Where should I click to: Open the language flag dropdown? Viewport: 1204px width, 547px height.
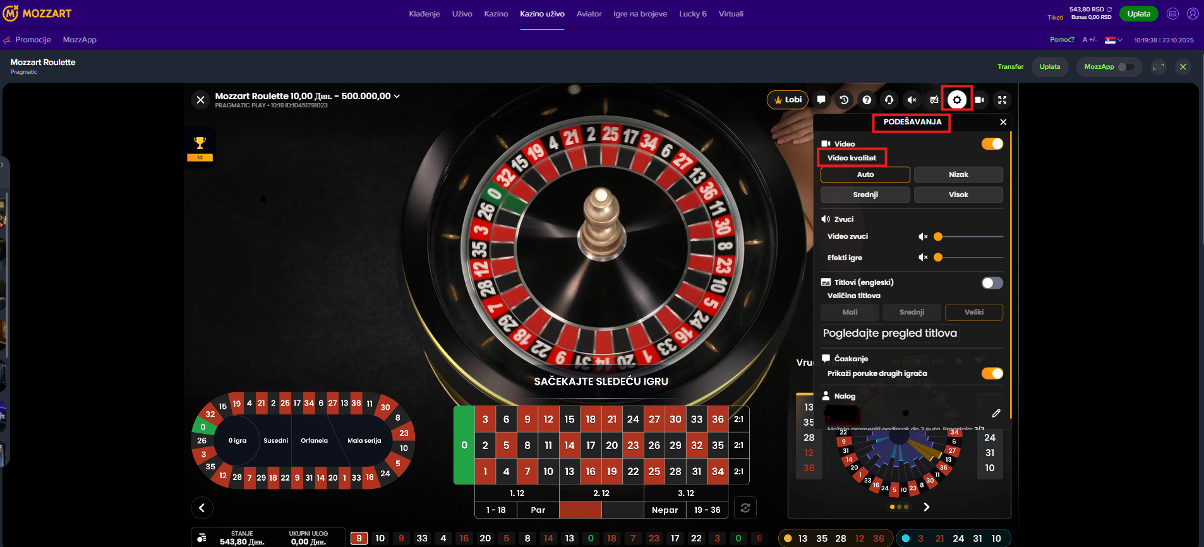(1113, 40)
